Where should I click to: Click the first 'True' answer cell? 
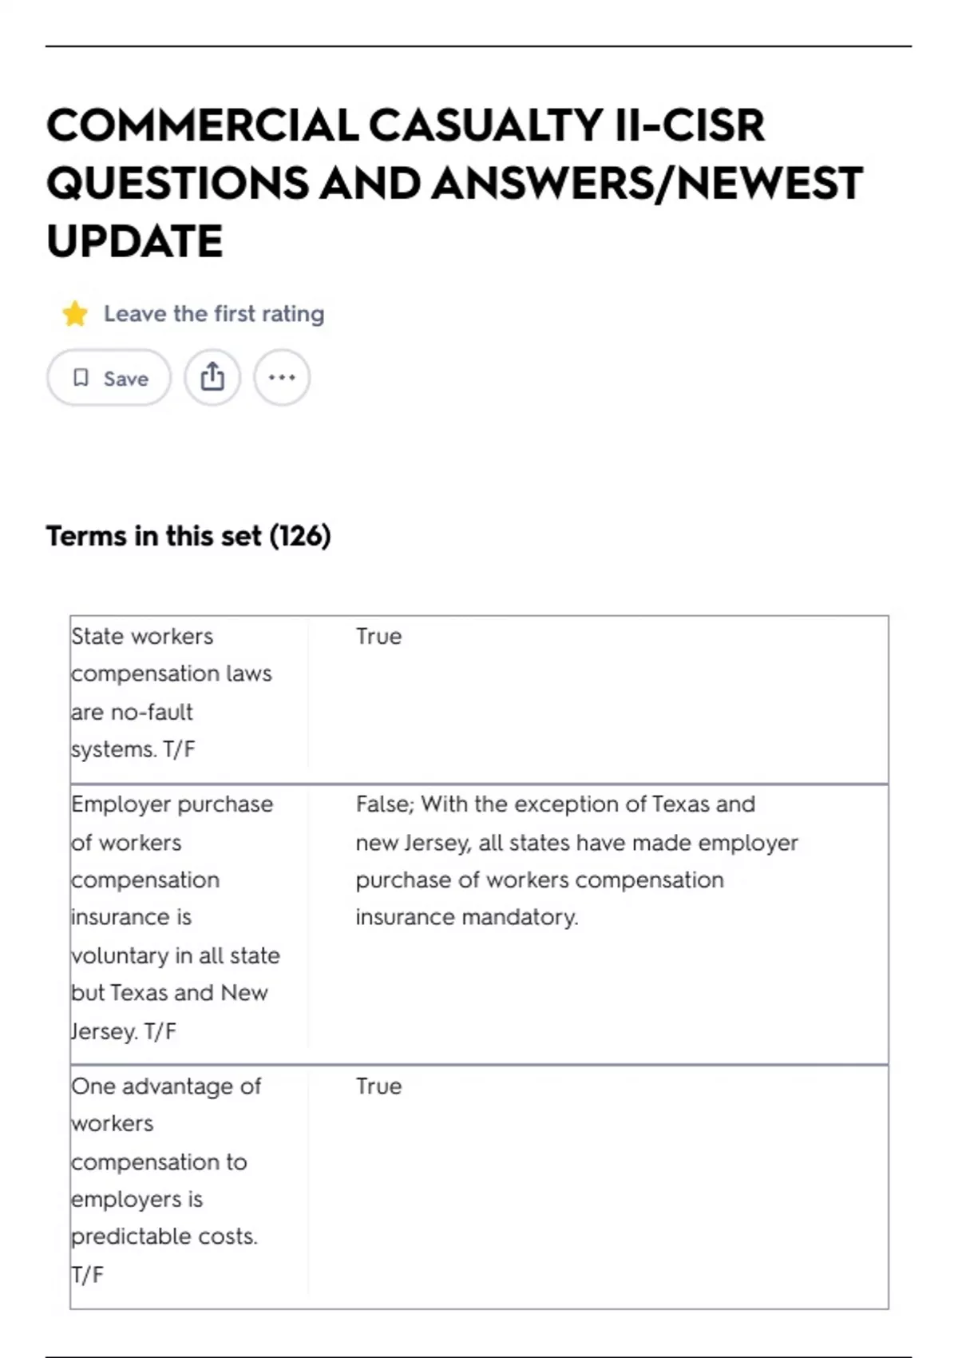[x=379, y=637]
